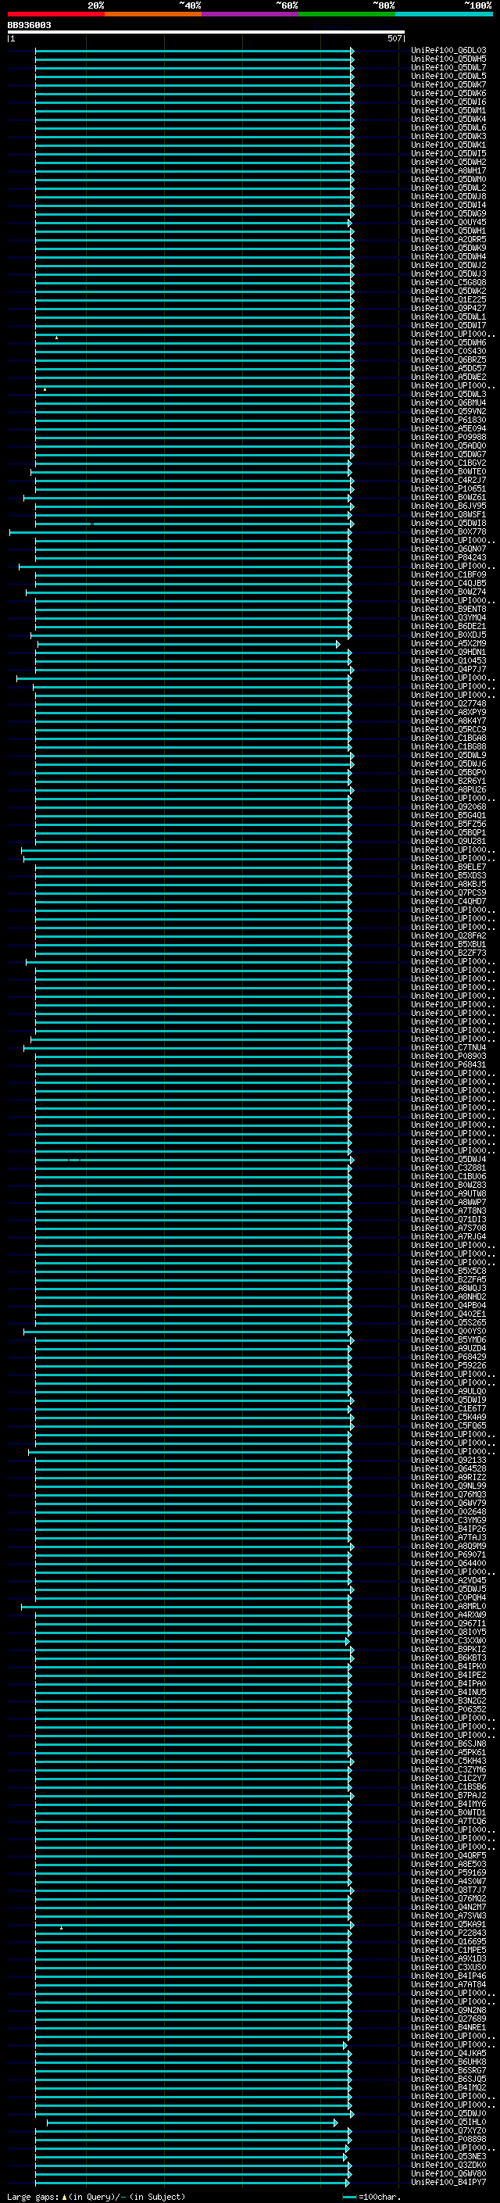Select the UniRef100_B9ENT8 label
The width and height of the screenshot is (500, 2203).
click(x=448, y=609)
